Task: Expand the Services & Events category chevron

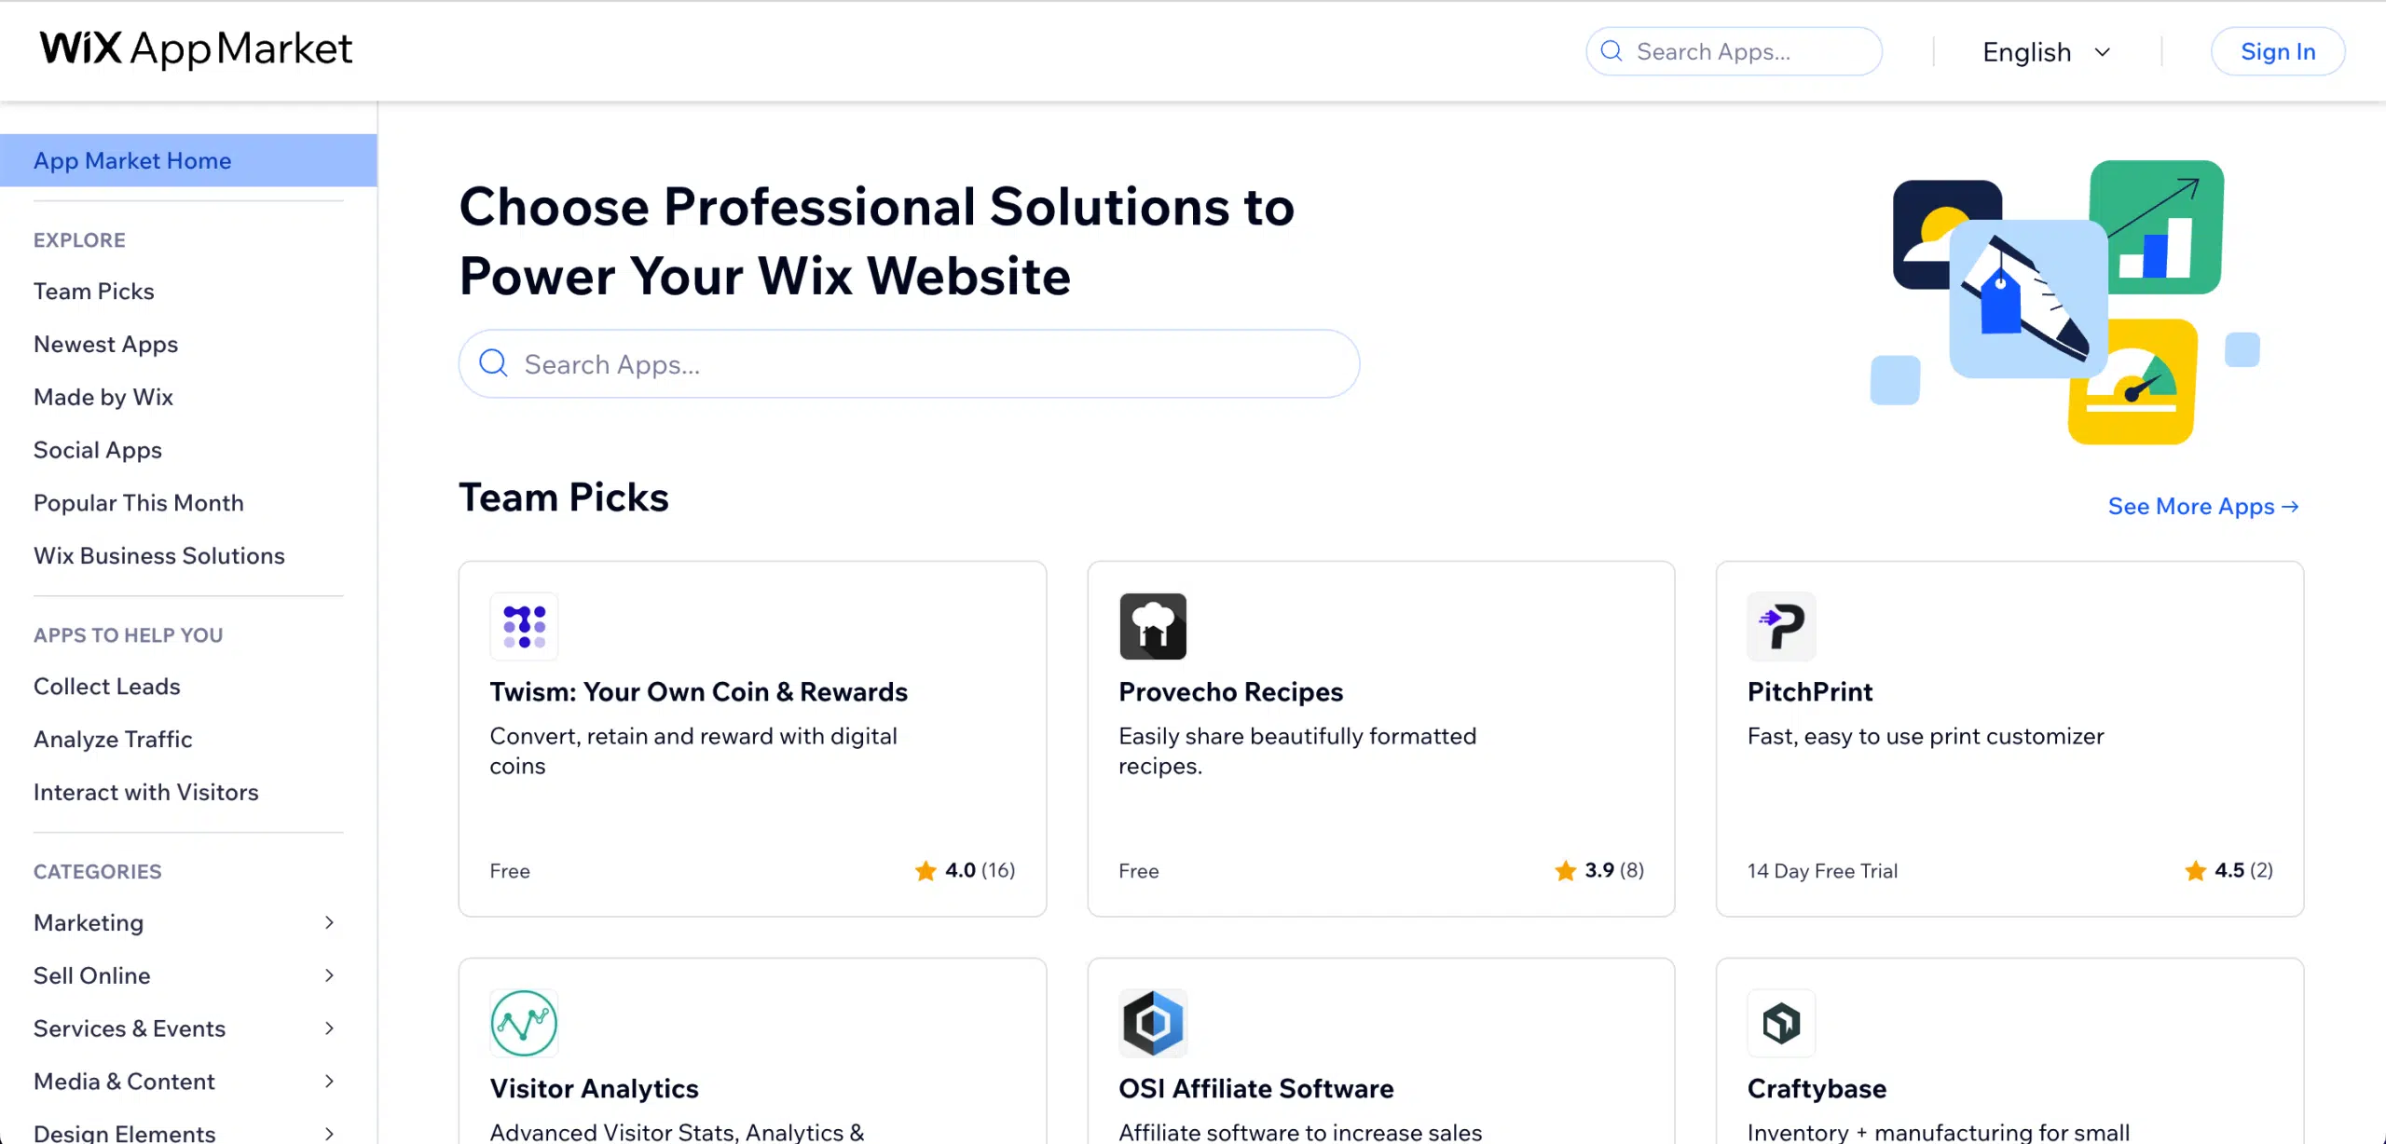Action: coord(329,1028)
